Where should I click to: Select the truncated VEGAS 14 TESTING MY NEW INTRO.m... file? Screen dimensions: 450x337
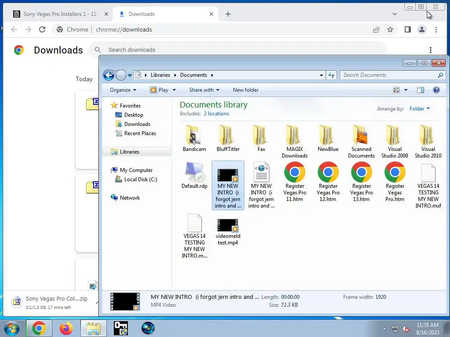pos(194,236)
